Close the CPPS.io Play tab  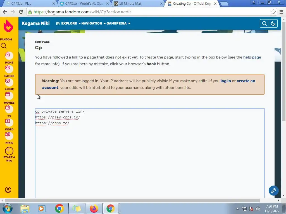[x=53, y=4]
